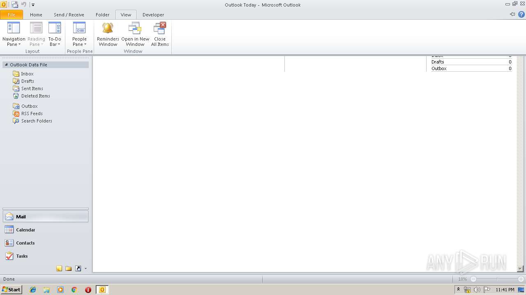Image resolution: width=526 pixels, height=295 pixels.
Task: Click the vertical scrollbar down arrow
Action: click(x=520, y=269)
